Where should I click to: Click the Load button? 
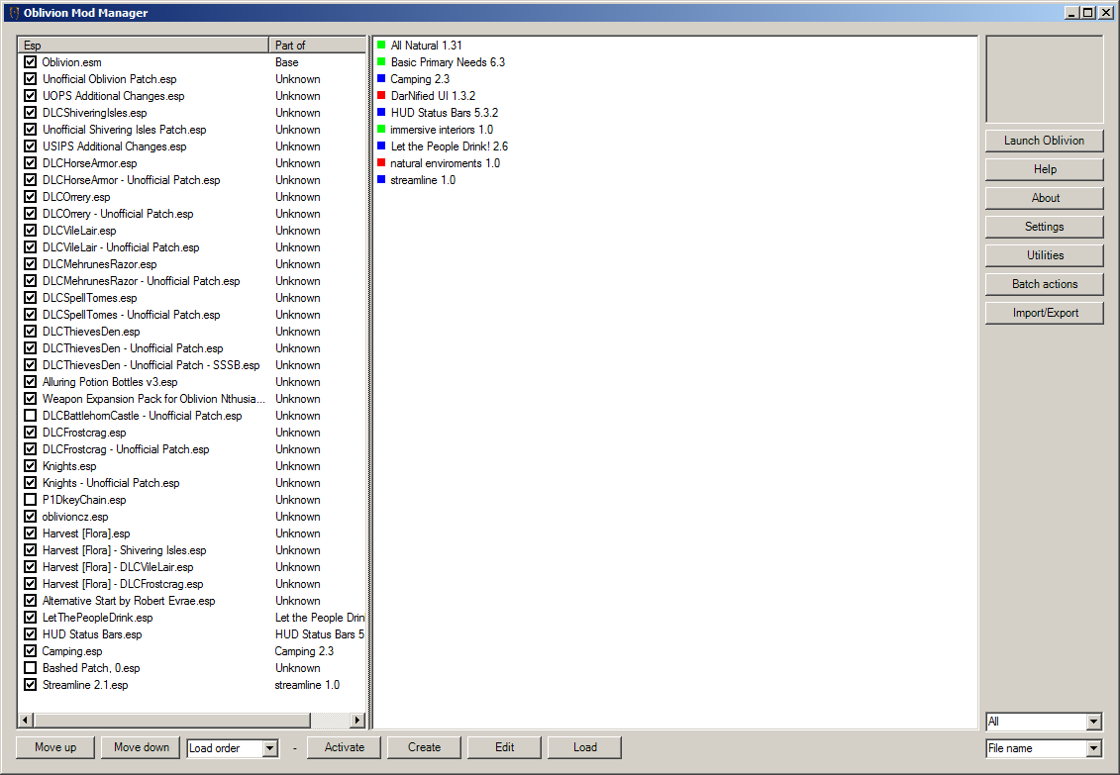(x=584, y=747)
